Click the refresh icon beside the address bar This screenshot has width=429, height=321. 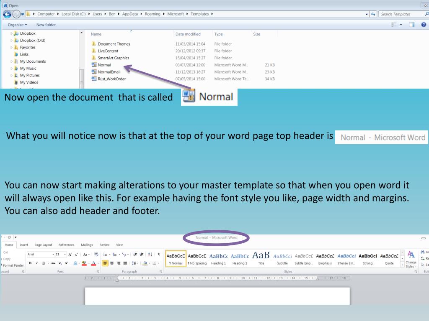(373, 14)
